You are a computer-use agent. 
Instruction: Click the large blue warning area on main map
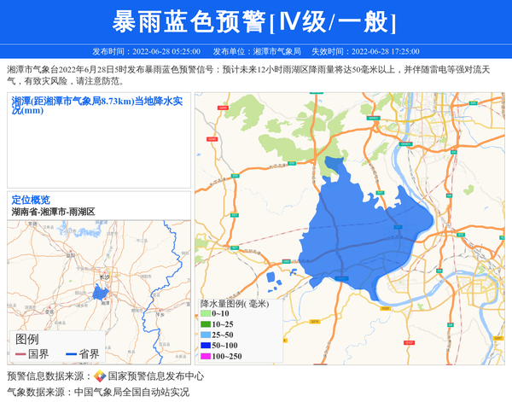click(358, 230)
